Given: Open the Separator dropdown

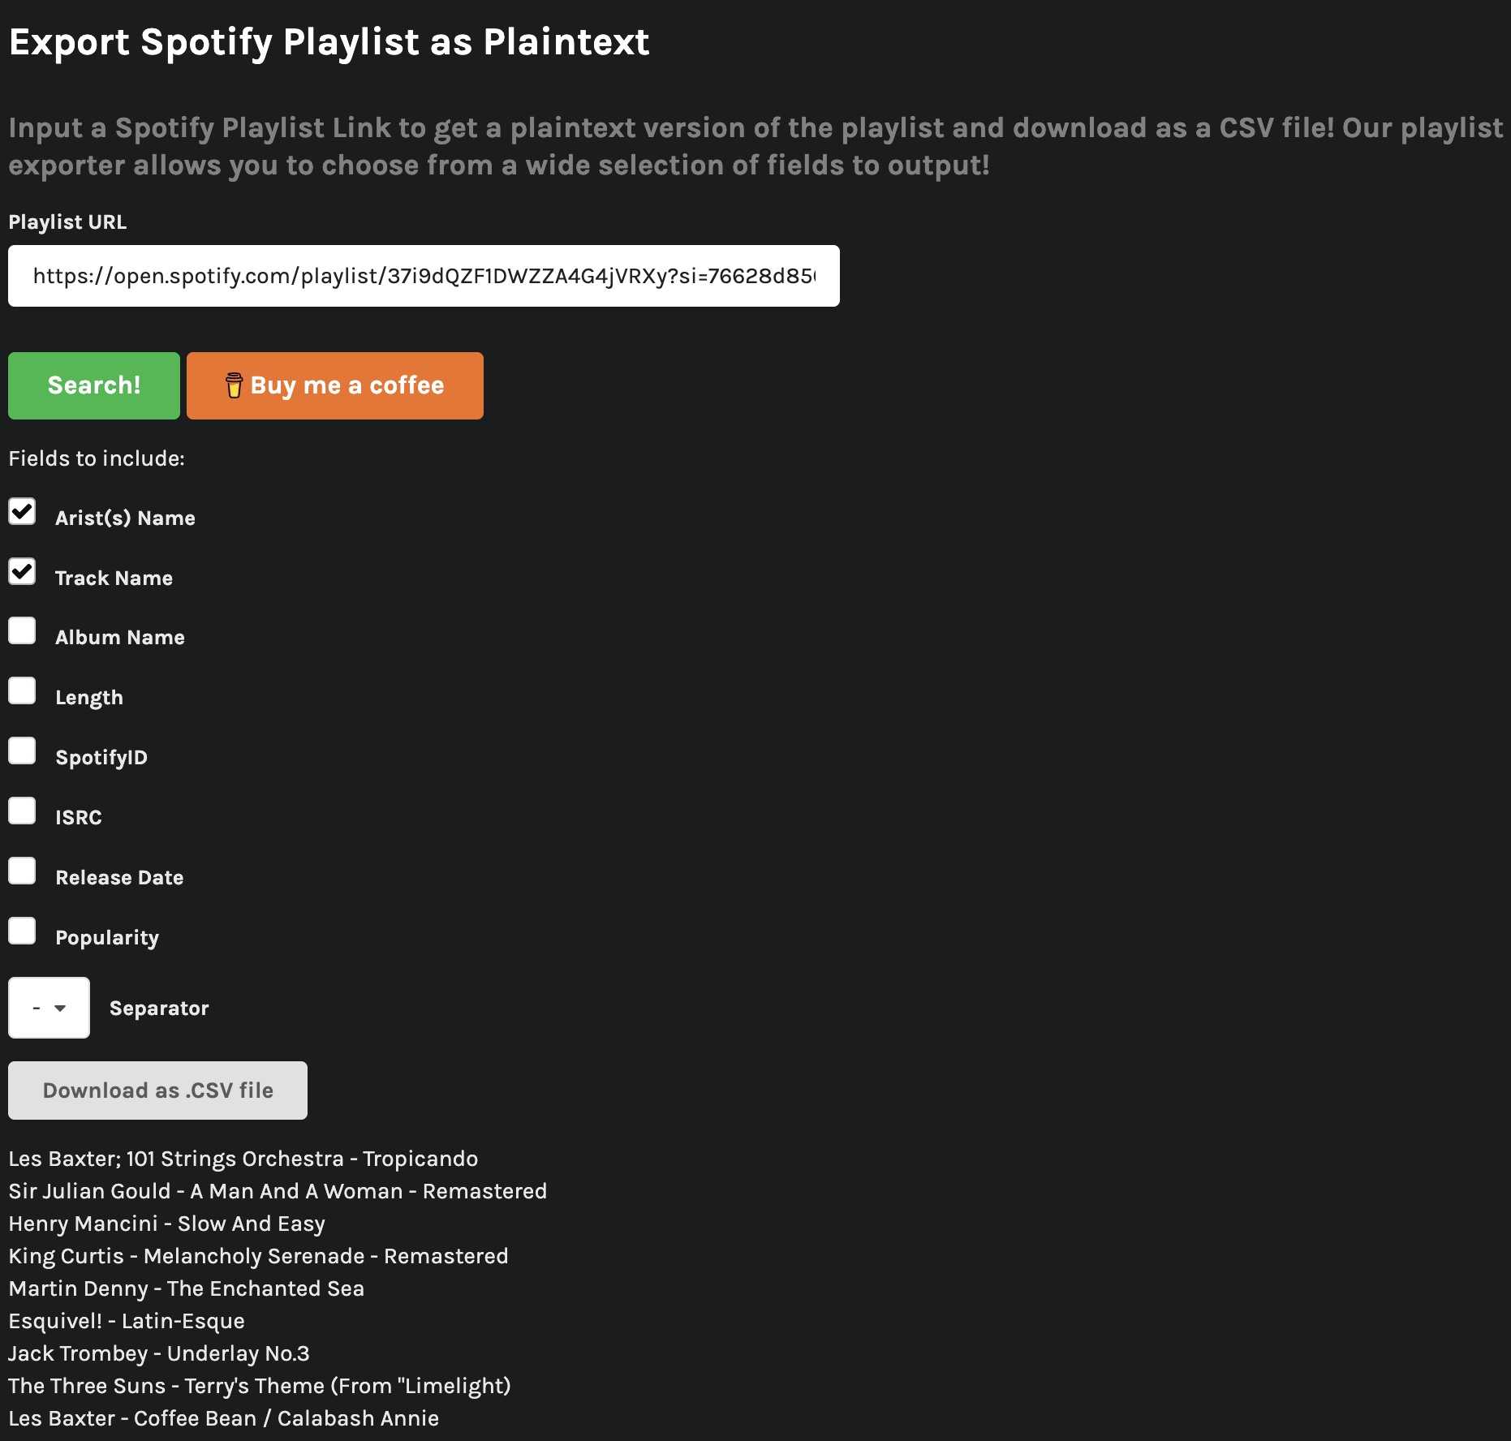Looking at the screenshot, I should click(49, 1008).
